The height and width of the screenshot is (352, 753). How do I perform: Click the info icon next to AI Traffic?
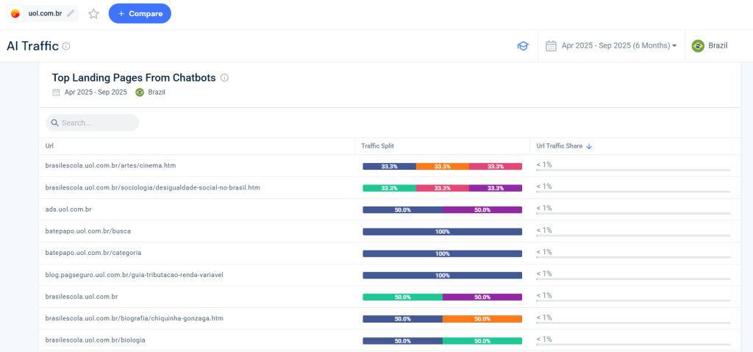point(66,46)
